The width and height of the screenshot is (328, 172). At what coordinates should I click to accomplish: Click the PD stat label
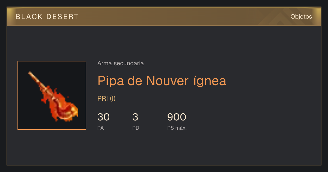tap(136, 128)
